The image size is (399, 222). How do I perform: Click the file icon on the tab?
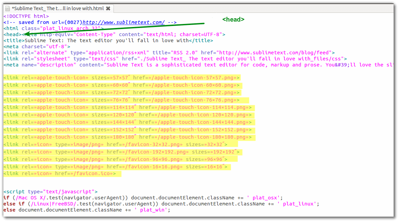pyautogui.click(x=8, y=9)
